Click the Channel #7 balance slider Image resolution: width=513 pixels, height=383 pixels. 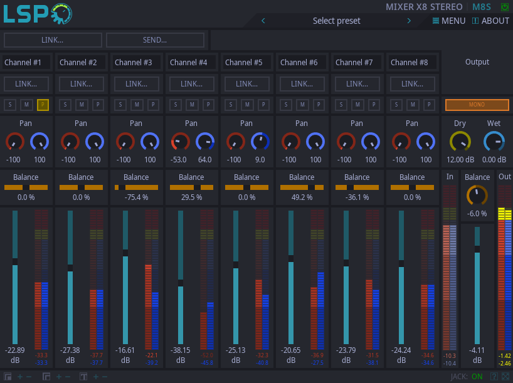click(x=357, y=187)
